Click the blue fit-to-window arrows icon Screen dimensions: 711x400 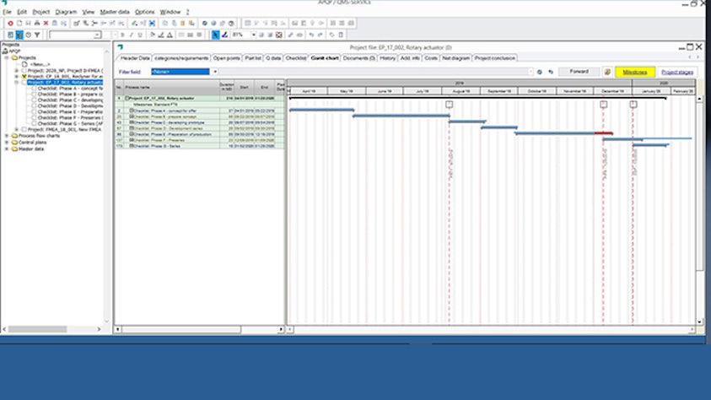pos(152,23)
